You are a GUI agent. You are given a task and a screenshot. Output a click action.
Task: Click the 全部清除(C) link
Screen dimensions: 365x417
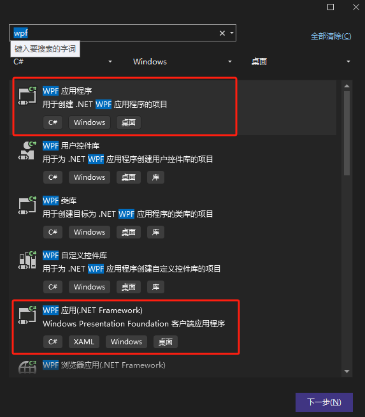coord(331,36)
